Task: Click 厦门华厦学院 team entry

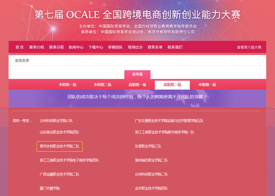Action: 50,188
